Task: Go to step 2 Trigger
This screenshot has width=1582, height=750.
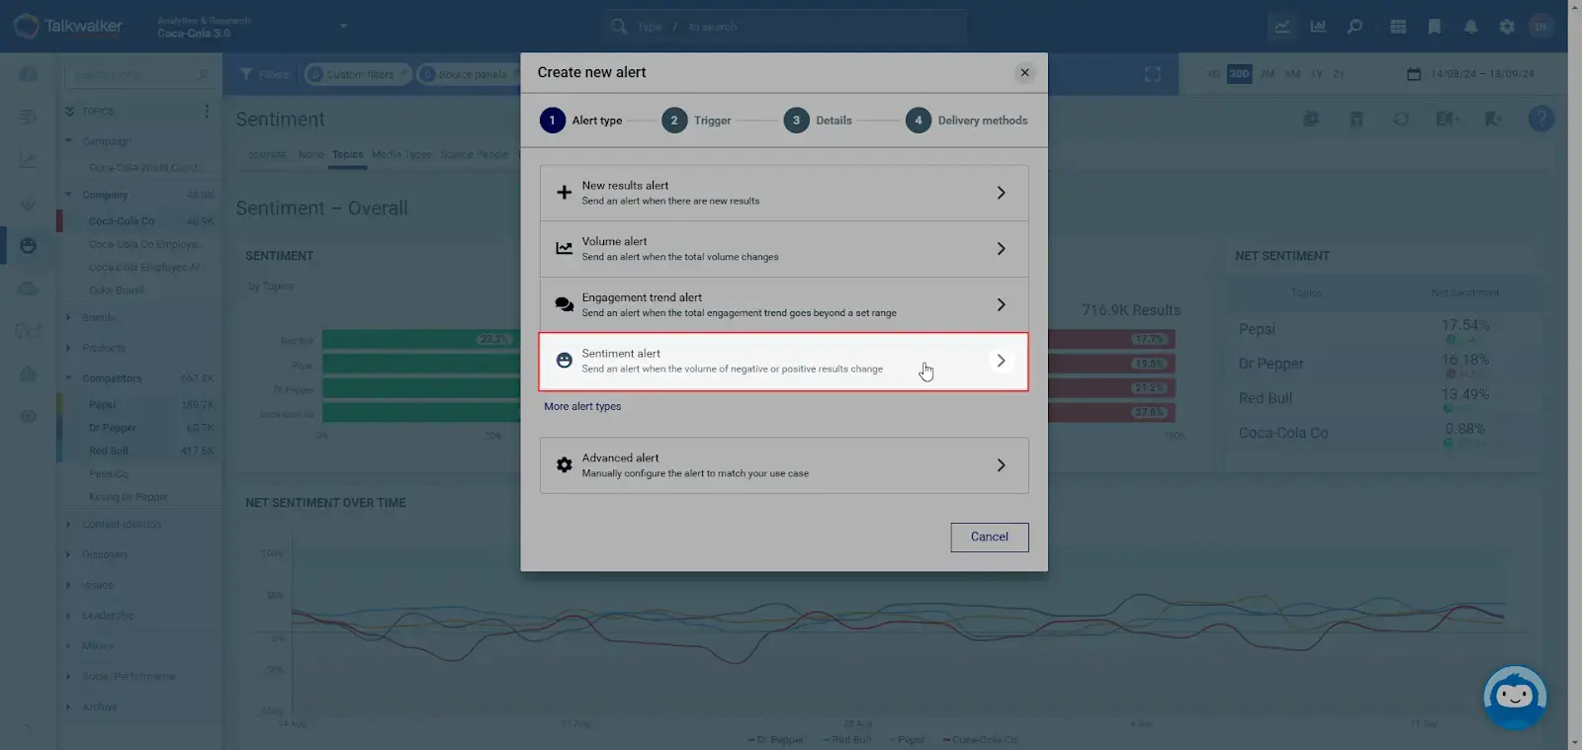Action: pos(697,121)
